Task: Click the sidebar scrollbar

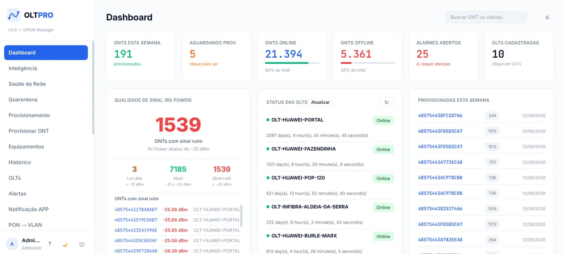Action: (x=93, y=88)
